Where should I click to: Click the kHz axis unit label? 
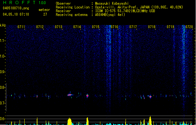pos(3,25)
